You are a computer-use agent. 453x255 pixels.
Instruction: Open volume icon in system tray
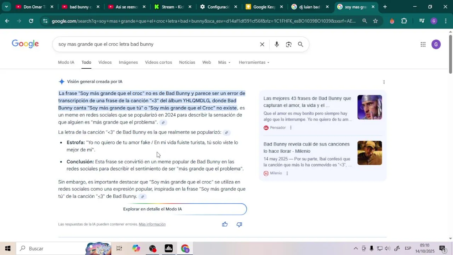click(388, 249)
